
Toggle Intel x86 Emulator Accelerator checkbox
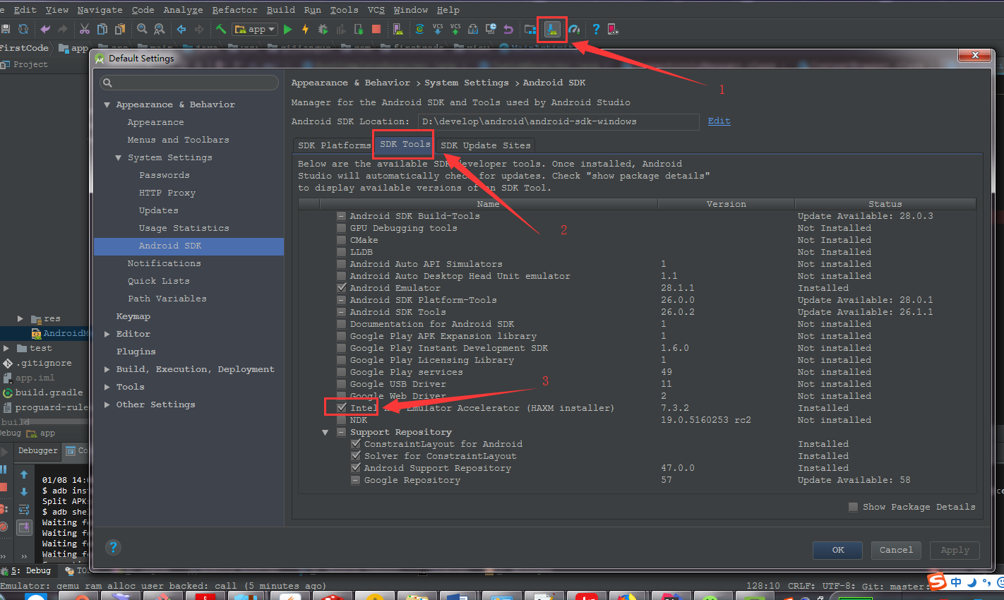pyautogui.click(x=342, y=408)
